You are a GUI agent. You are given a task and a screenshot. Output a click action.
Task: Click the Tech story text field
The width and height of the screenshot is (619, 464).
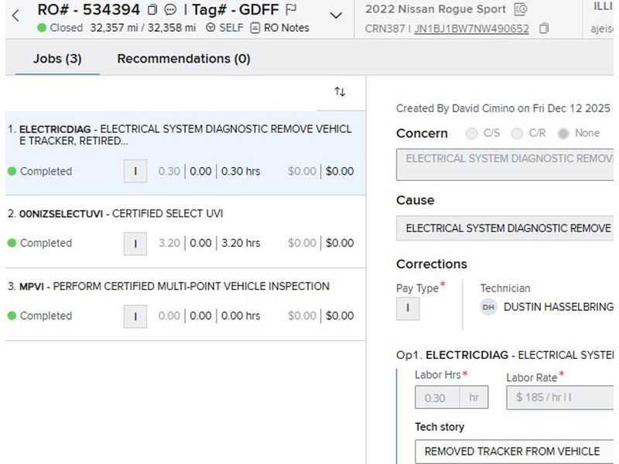514,451
